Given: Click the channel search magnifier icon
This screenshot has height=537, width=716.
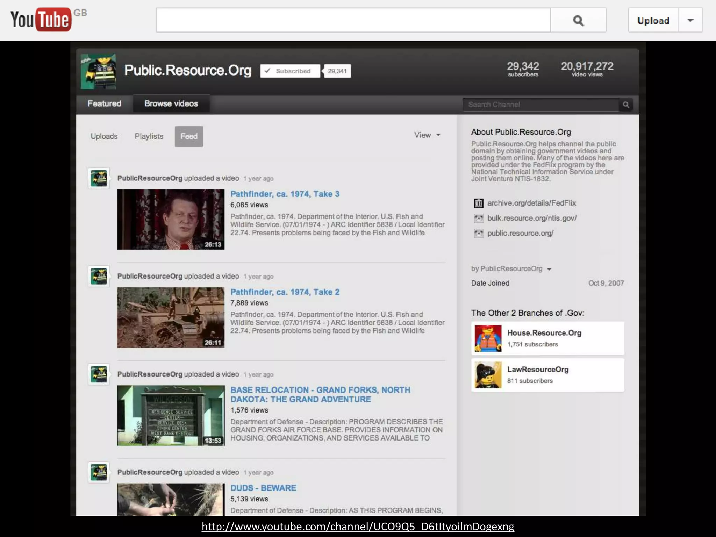Looking at the screenshot, I should (626, 105).
